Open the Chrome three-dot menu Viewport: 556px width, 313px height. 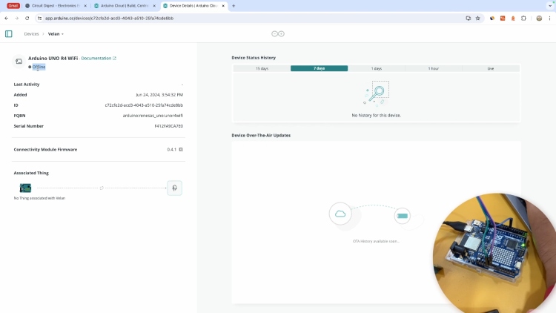[549, 18]
